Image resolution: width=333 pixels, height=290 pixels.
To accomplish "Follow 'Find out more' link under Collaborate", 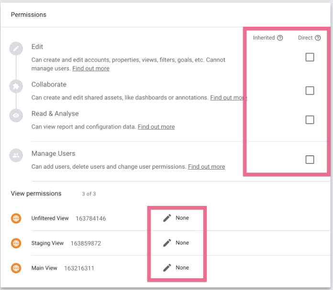I will tap(228, 97).
